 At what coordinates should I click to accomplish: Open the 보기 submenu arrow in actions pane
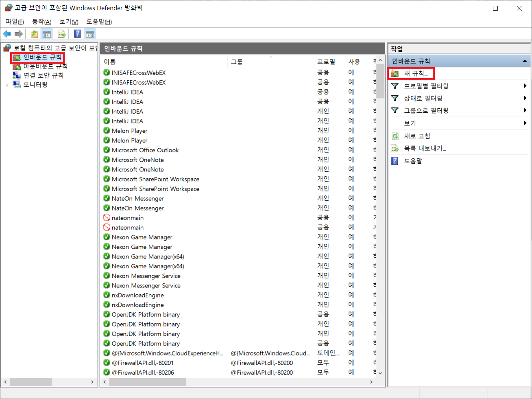pyautogui.click(x=525, y=123)
